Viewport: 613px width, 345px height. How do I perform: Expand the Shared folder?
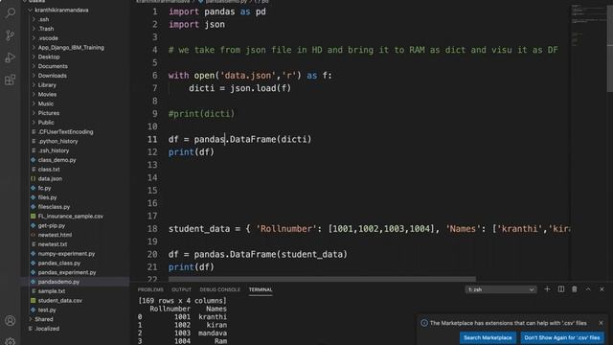click(x=43, y=319)
